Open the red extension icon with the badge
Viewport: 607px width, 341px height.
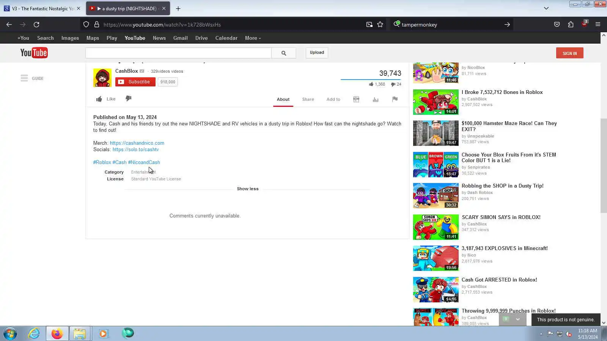[584, 24]
